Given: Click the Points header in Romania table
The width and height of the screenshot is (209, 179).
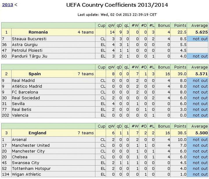Looking at the screenshot, I should pos(180,26).
